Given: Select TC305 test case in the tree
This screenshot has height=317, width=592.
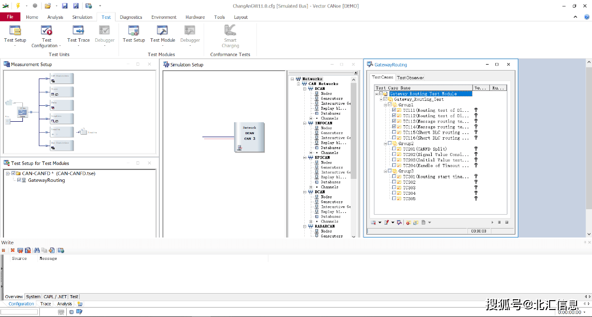Looking at the screenshot, I should [x=409, y=199].
